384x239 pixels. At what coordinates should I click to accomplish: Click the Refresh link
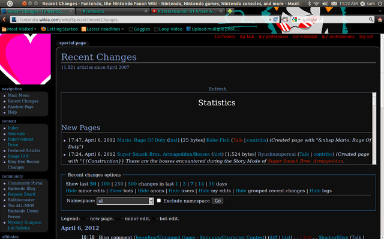click(x=218, y=89)
